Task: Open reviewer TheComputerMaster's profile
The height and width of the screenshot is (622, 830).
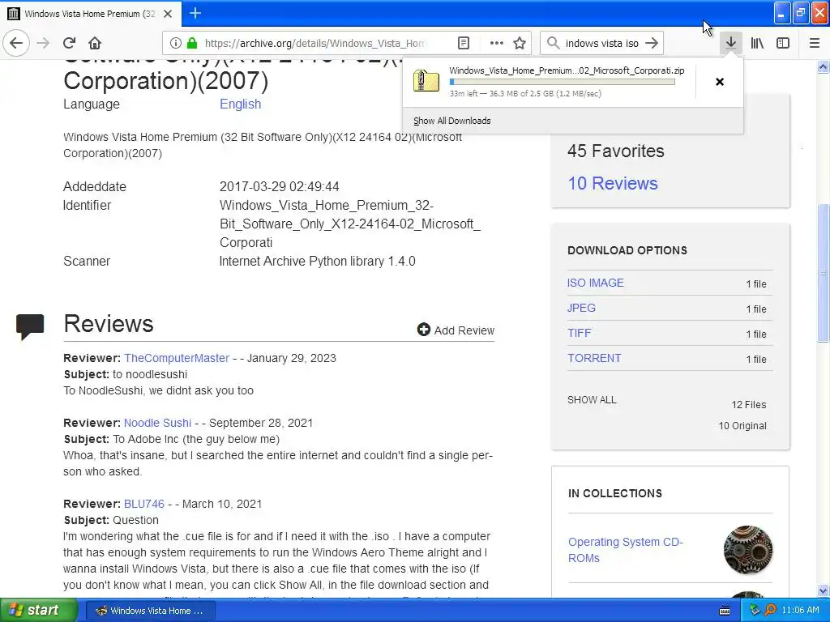Action: [177, 358]
